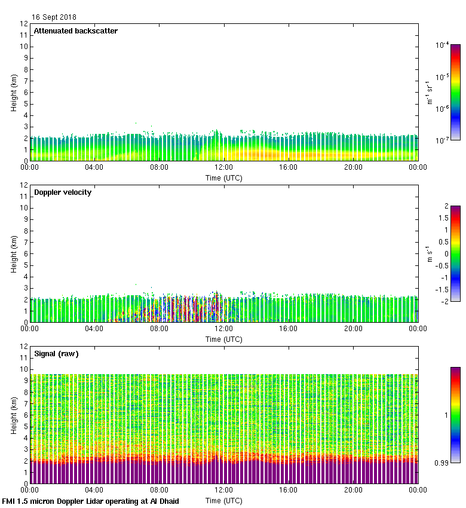
Task: Click the m s⁻¹ unit label of the velocity scale
Action: [429, 253]
